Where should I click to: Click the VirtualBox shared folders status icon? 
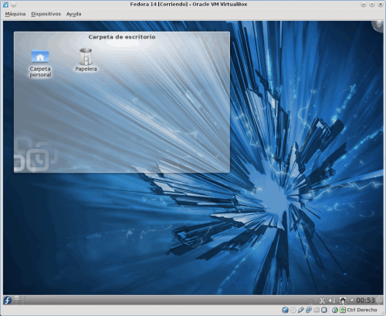[317, 310]
